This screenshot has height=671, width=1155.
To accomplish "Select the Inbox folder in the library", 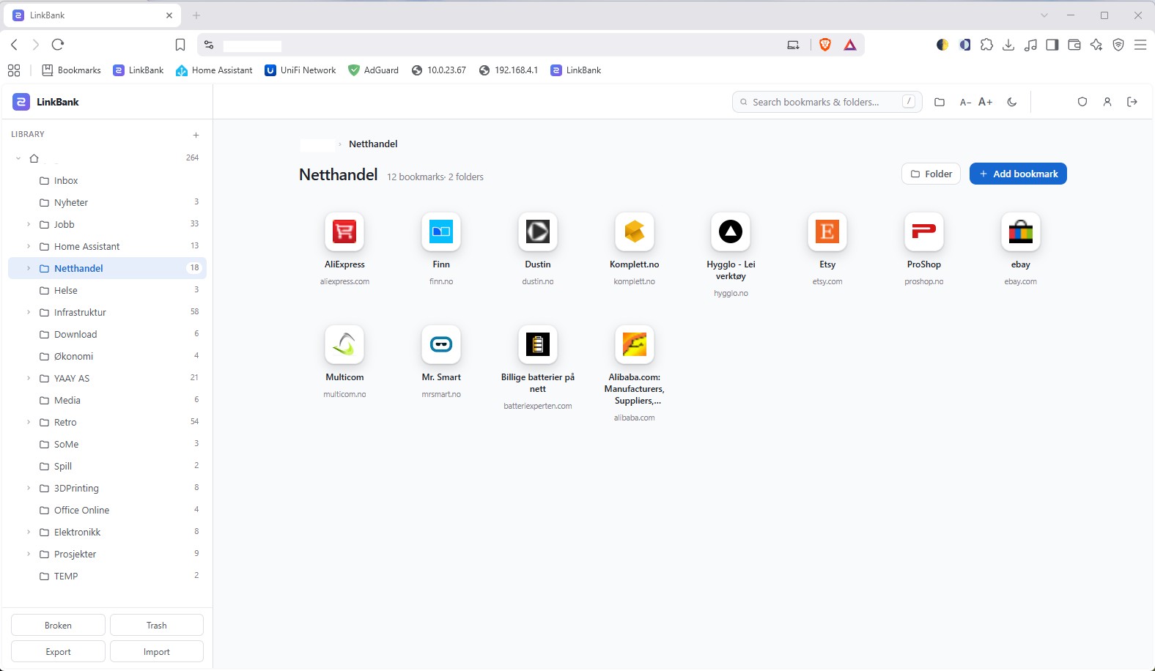I will tap(107, 180).
